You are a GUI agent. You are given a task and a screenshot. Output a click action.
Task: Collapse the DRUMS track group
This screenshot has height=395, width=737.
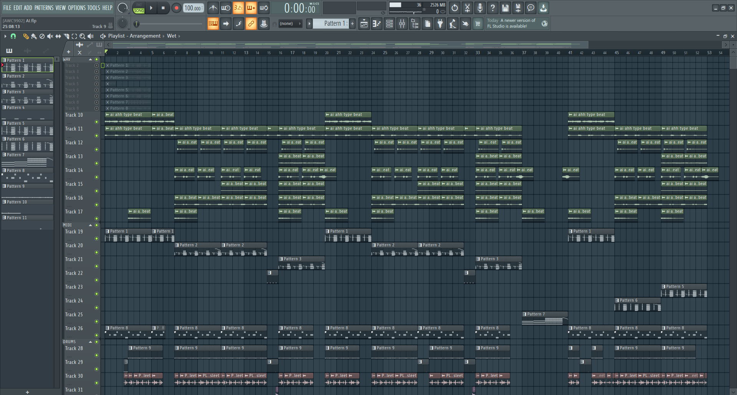tap(91, 342)
